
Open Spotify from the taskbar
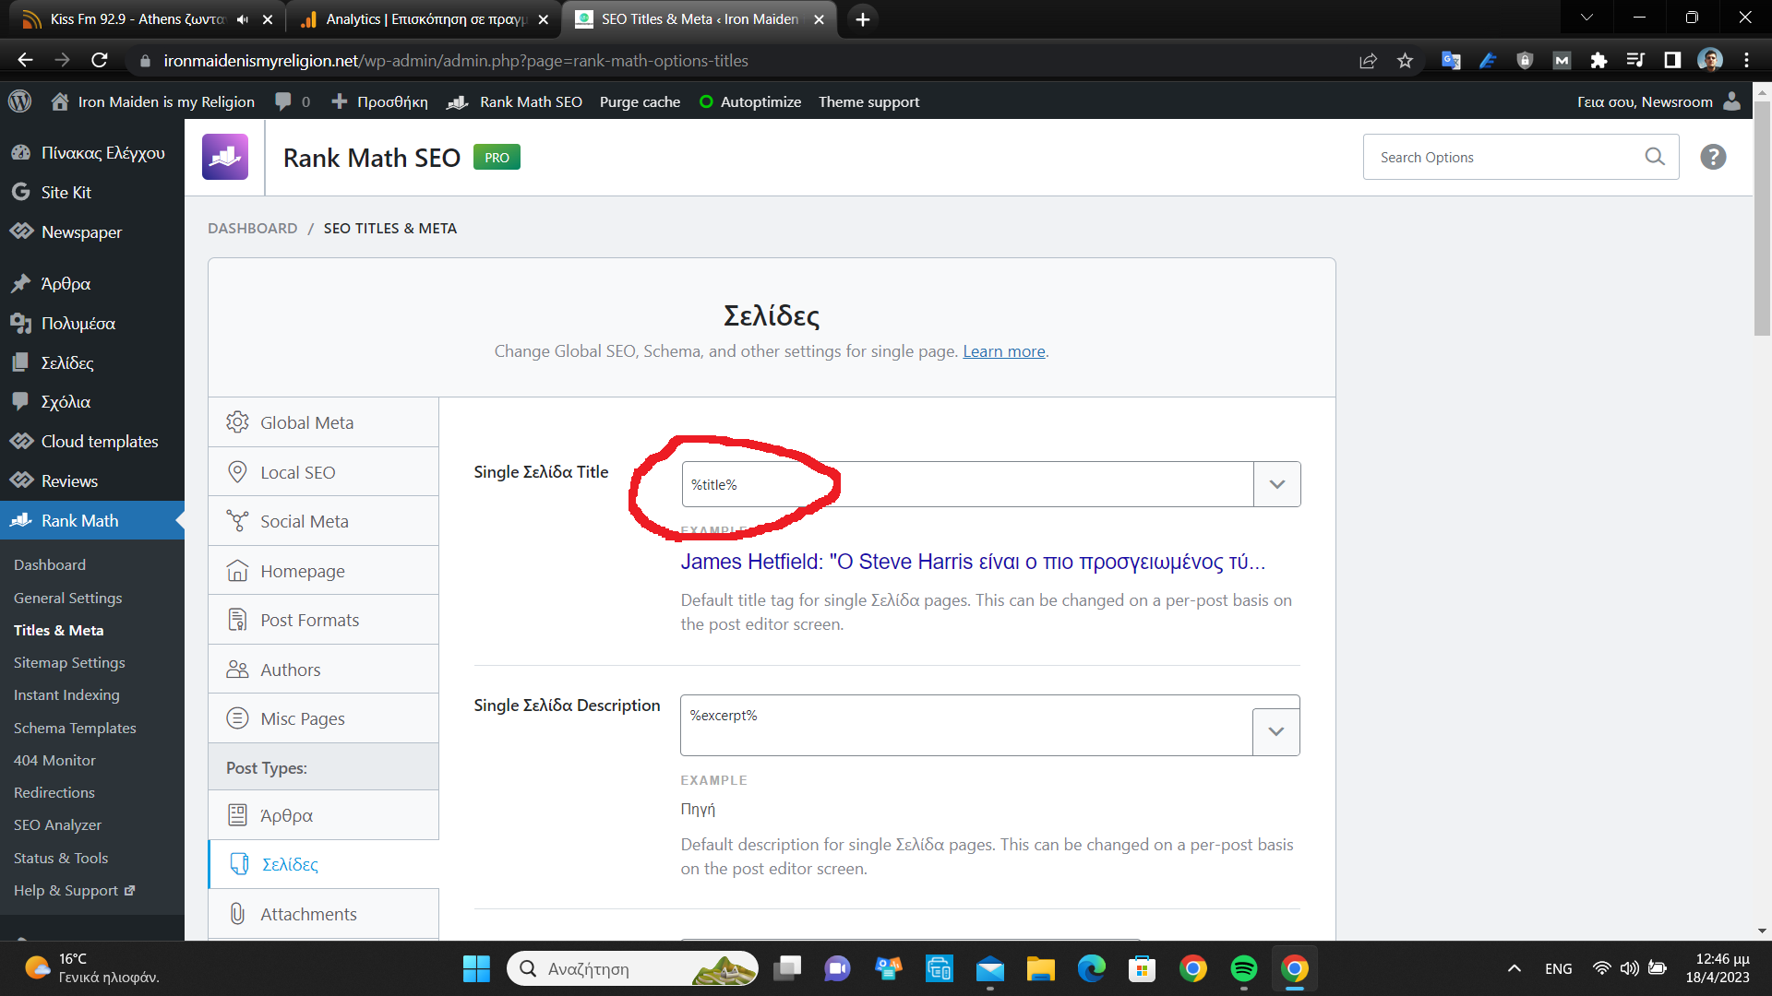point(1243,968)
